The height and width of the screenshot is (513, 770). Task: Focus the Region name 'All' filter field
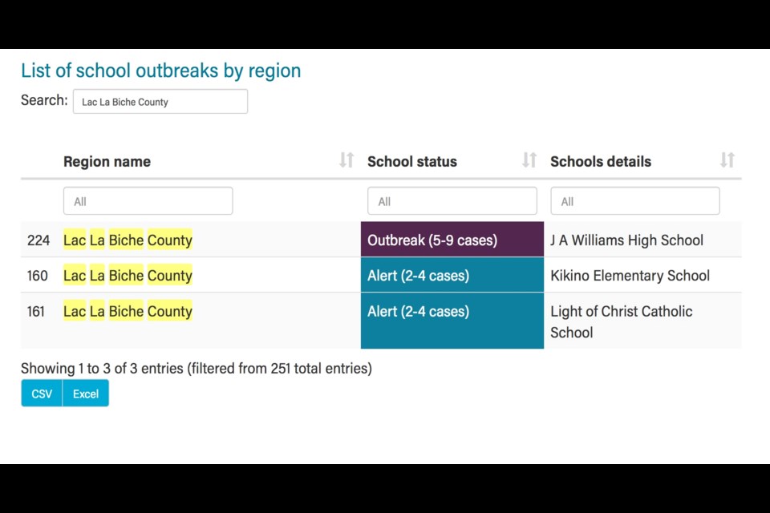click(x=148, y=200)
